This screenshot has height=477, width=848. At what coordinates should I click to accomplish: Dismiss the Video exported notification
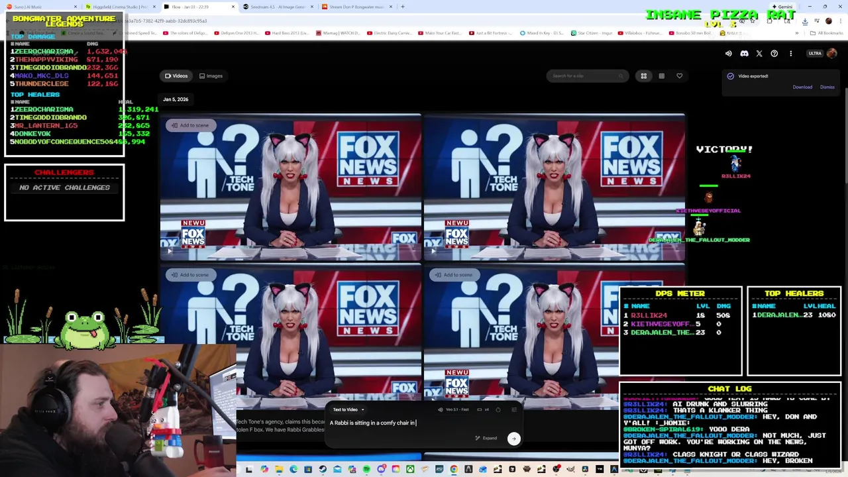point(827,87)
